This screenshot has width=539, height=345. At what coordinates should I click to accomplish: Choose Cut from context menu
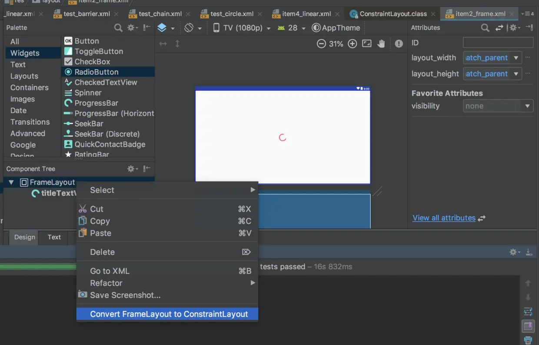(x=167, y=209)
